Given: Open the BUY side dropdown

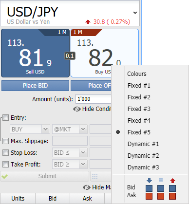Looking at the screenshot, I should (x=30, y=129).
